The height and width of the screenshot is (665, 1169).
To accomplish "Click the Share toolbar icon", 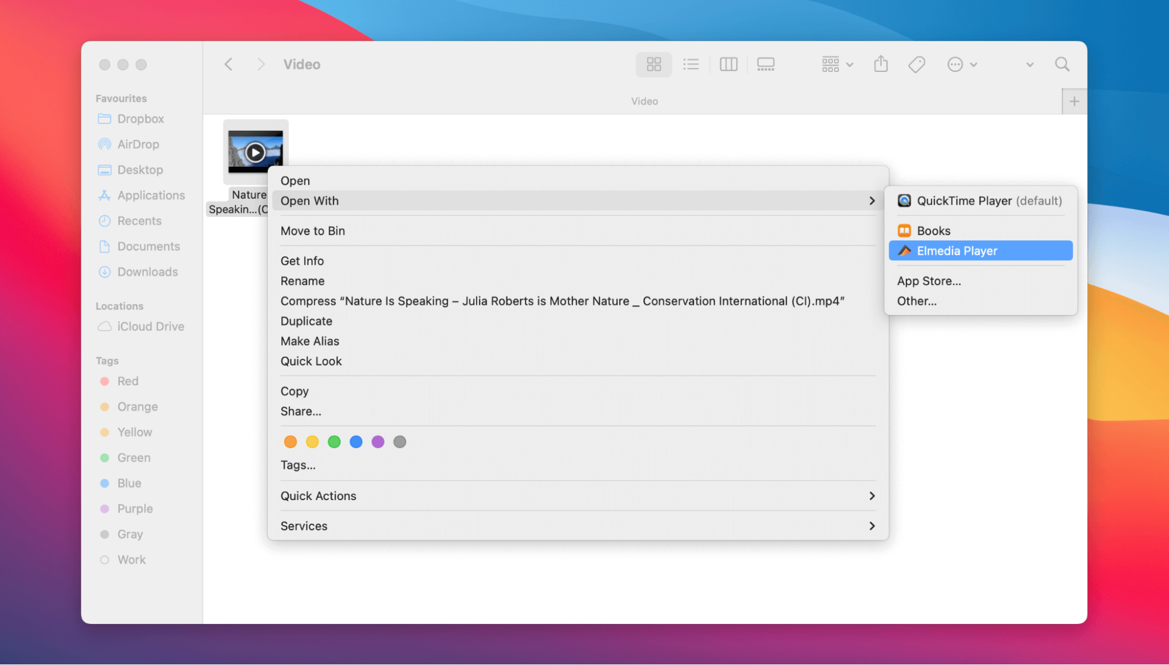I will tap(881, 64).
